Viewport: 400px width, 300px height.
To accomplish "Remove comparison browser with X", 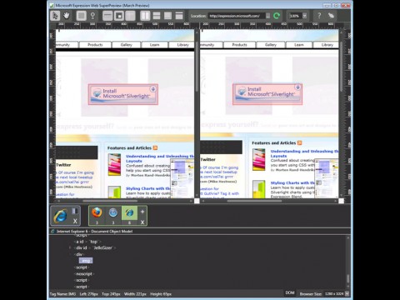I will click(x=142, y=222).
